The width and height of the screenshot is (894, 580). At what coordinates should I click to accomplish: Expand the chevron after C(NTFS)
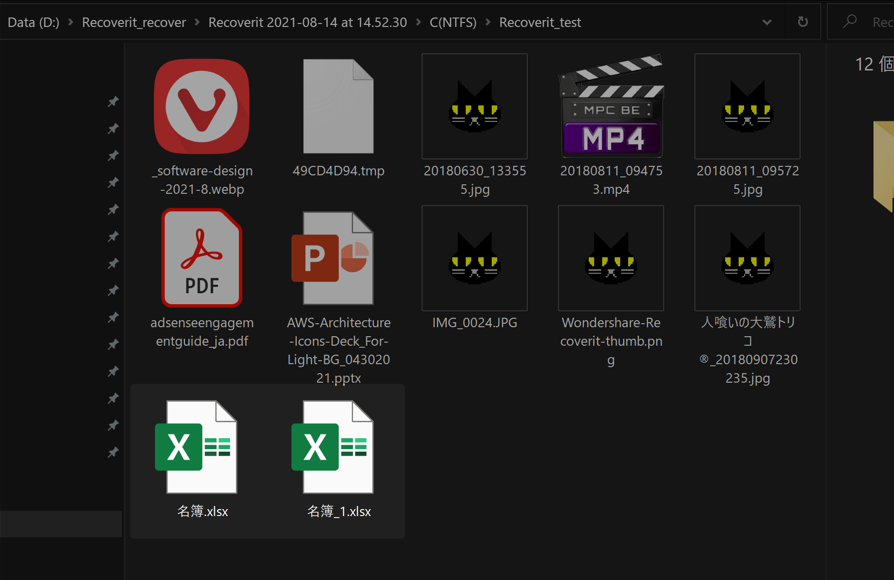coord(488,22)
